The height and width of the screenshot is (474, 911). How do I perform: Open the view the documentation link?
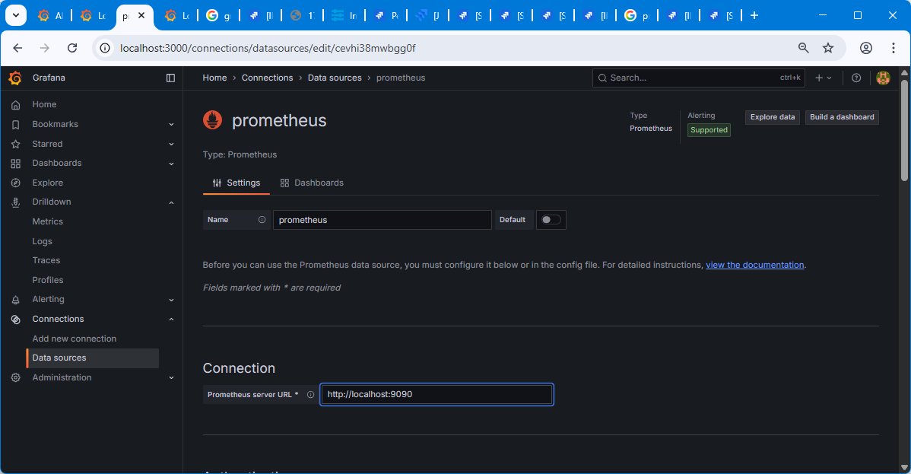coord(754,265)
